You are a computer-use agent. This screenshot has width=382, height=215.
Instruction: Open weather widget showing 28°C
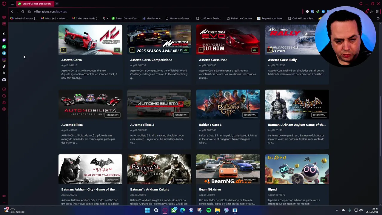pyautogui.click(x=13, y=210)
